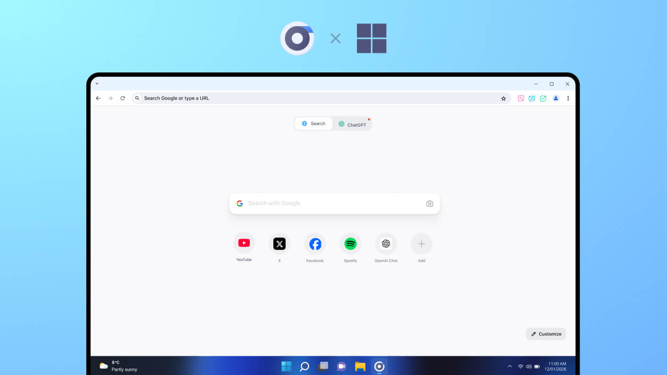Reload the page with the refresh icon
Image resolution: width=667 pixels, height=375 pixels.
click(123, 98)
